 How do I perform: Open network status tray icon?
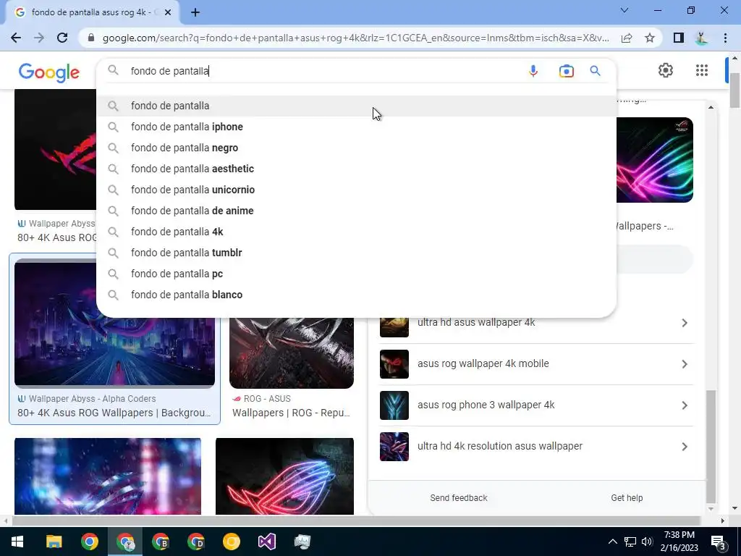(x=630, y=542)
